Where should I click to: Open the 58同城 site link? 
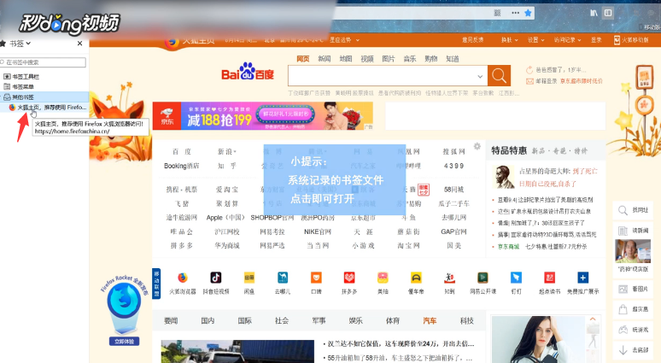click(453, 190)
